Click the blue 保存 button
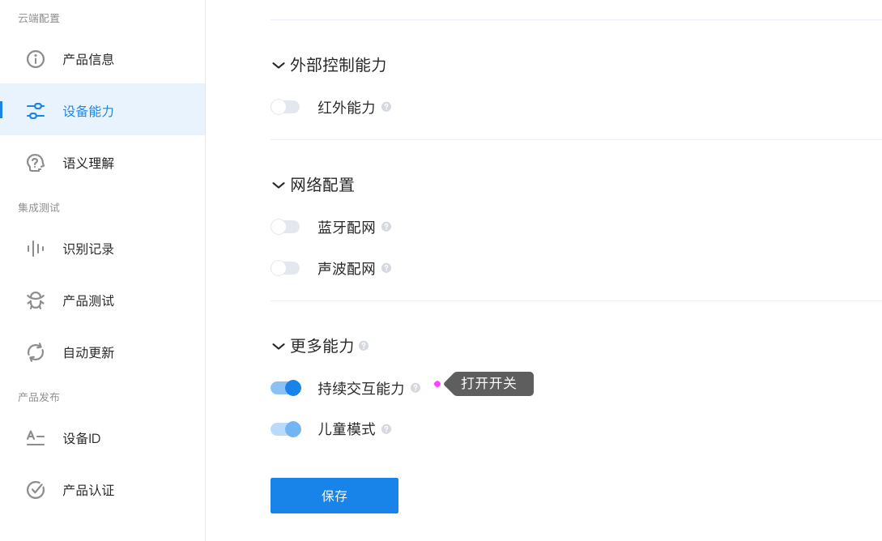 tap(334, 496)
